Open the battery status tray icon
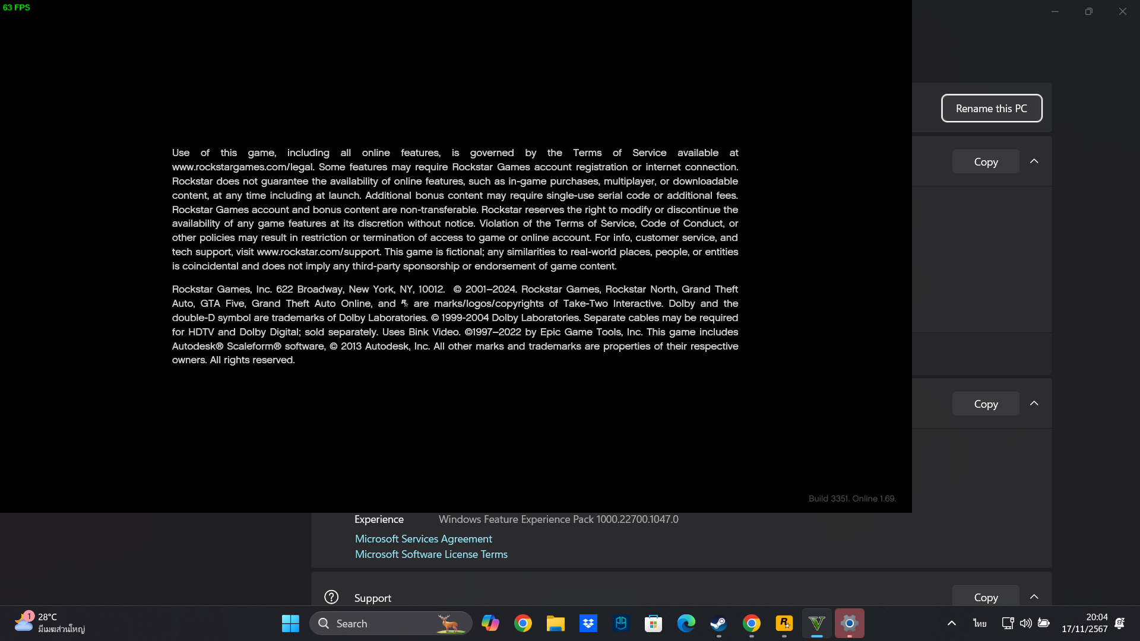 click(x=1043, y=623)
